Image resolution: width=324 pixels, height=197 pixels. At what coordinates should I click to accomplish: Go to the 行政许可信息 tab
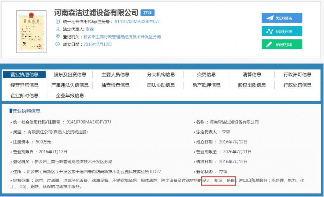click(297, 75)
